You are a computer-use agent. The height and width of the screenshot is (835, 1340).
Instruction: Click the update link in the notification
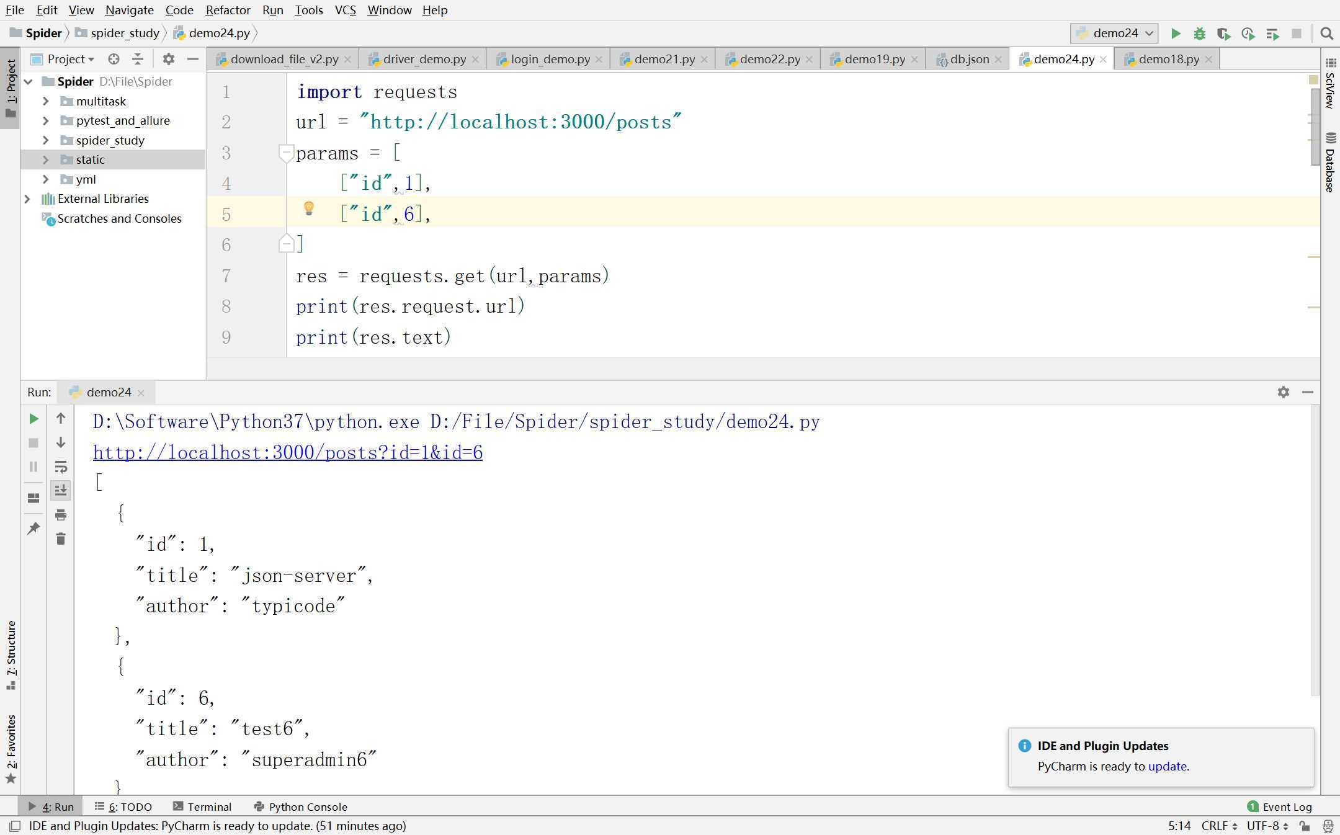point(1167,766)
